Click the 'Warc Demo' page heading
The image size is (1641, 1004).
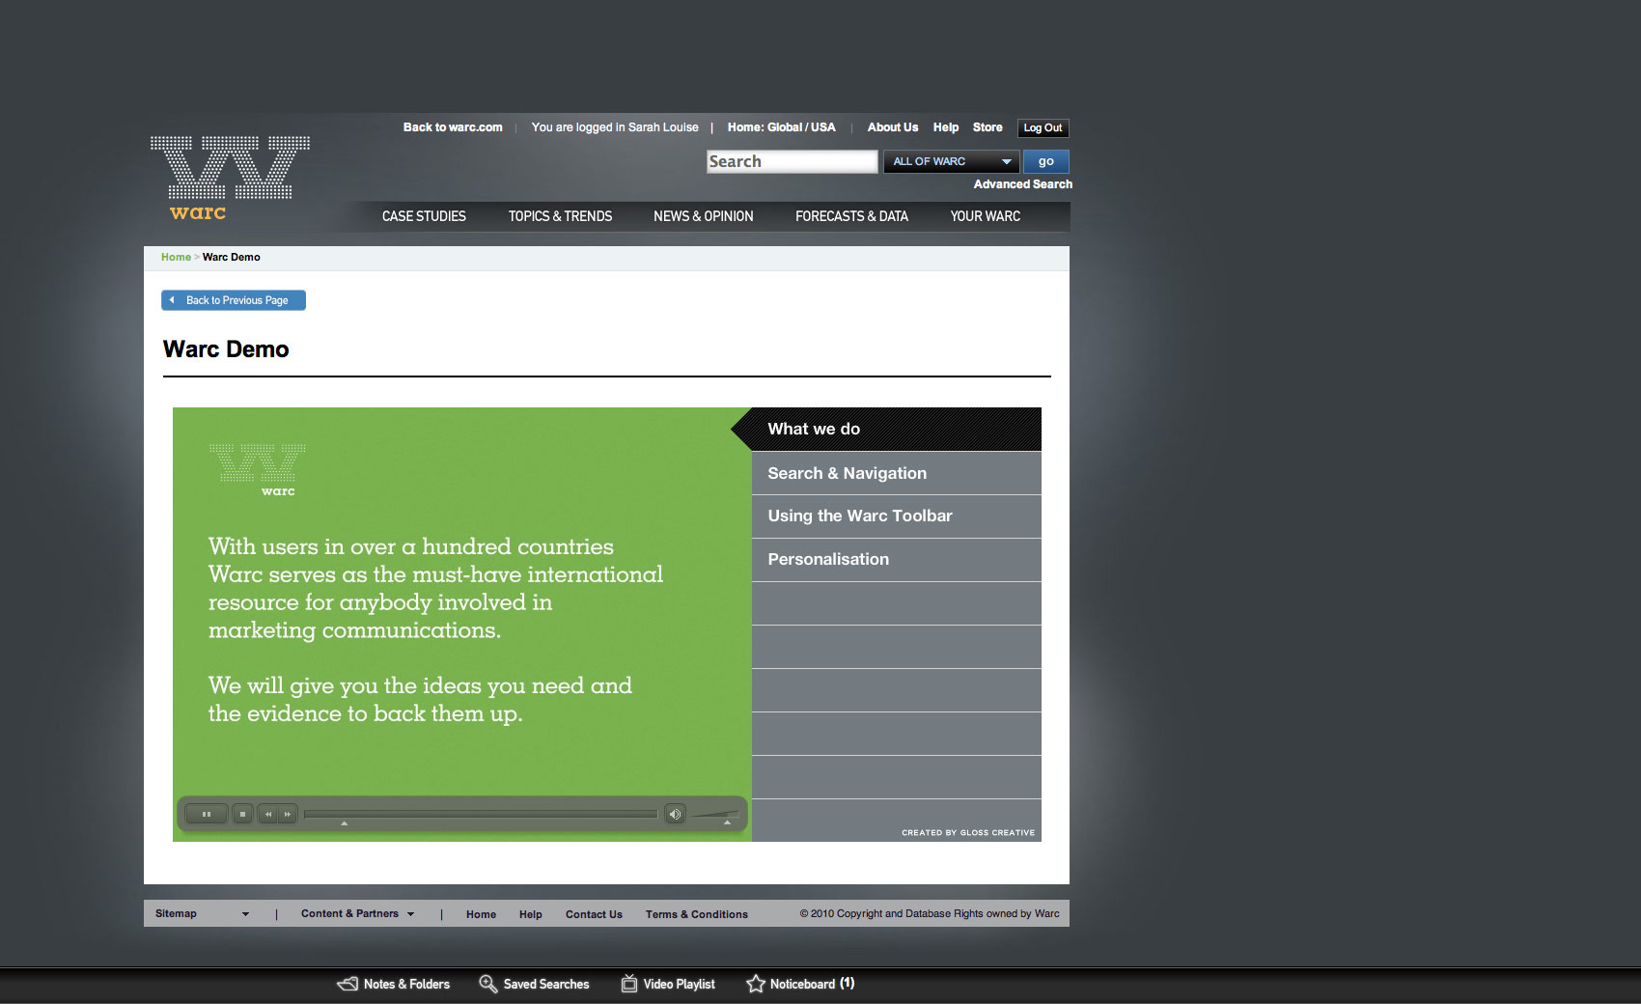point(226,349)
